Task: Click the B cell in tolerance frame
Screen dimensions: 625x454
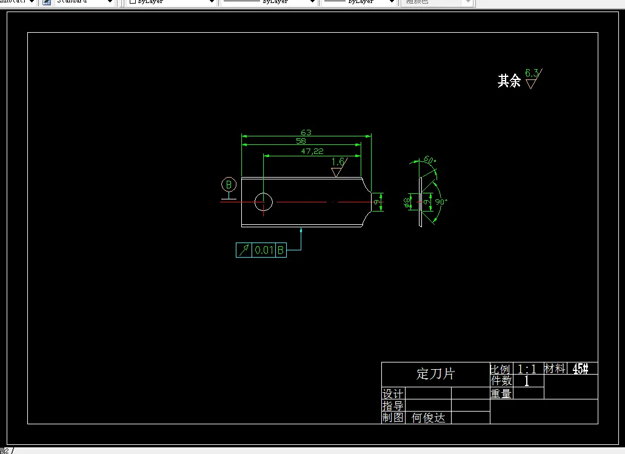Action: coord(281,250)
